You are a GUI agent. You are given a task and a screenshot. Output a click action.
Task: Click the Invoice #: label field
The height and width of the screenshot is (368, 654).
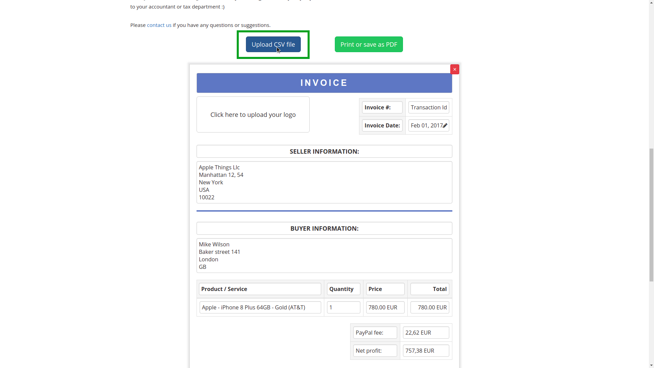[x=382, y=107]
